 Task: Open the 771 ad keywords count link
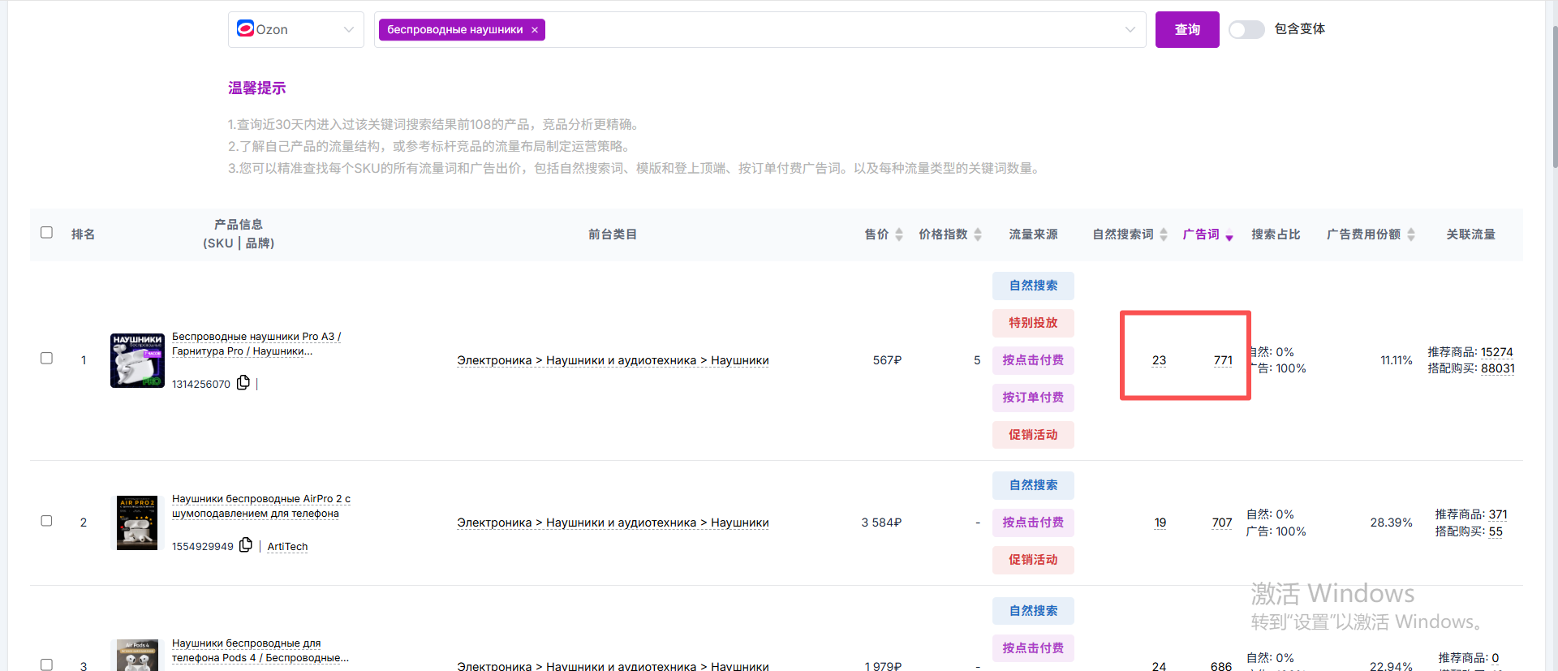click(1223, 360)
